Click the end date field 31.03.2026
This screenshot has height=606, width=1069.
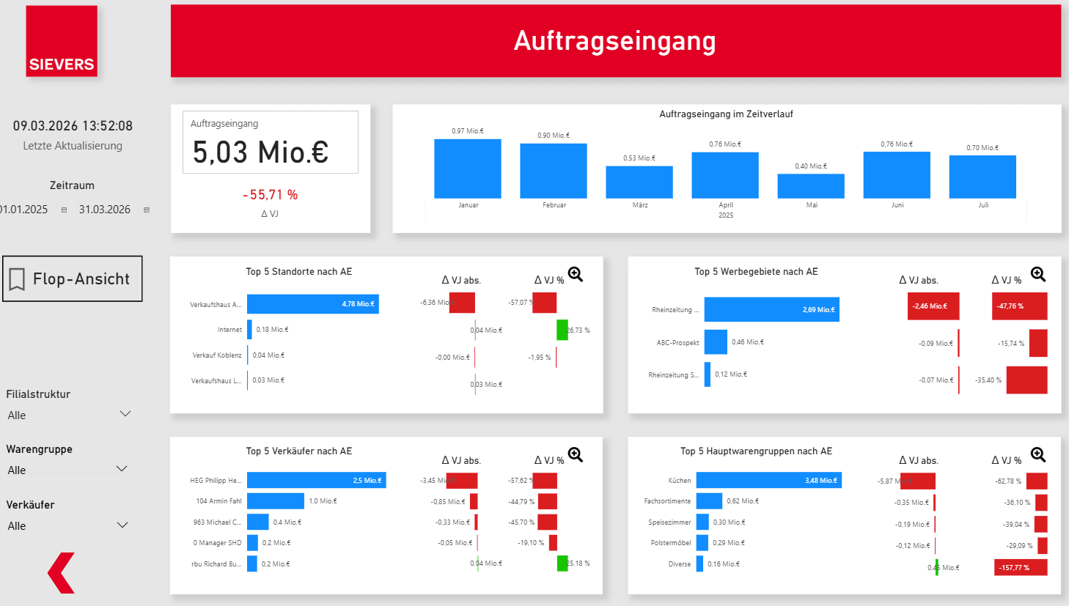coord(105,210)
